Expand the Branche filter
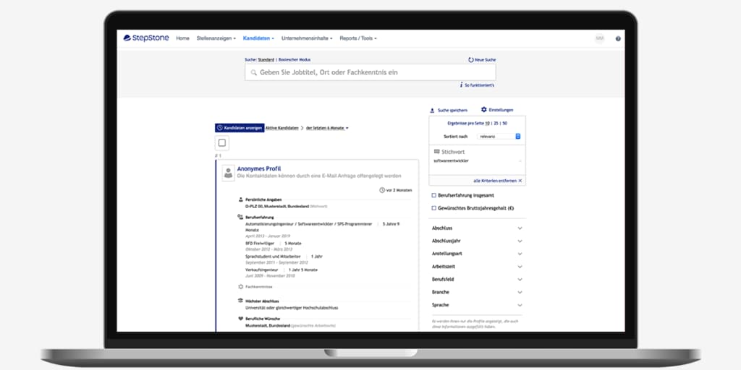Screen dimensions: 741x370 point(477,292)
